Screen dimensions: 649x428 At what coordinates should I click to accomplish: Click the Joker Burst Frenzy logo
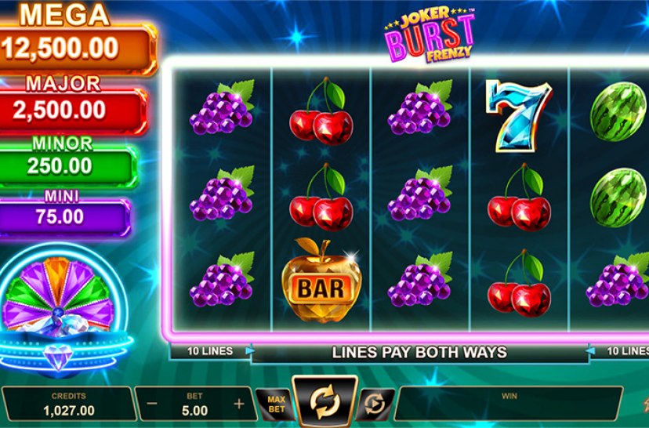point(430,34)
